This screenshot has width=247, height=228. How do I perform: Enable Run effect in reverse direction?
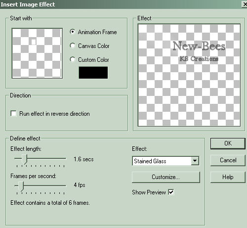(13, 114)
